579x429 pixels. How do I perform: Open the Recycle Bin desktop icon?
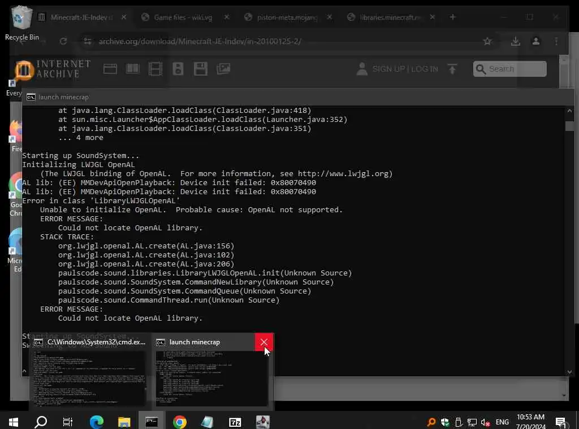pyautogui.click(x=21, y=23)
